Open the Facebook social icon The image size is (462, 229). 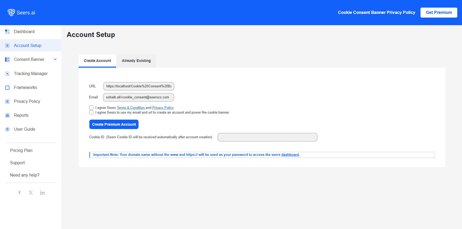pos(19,193)
